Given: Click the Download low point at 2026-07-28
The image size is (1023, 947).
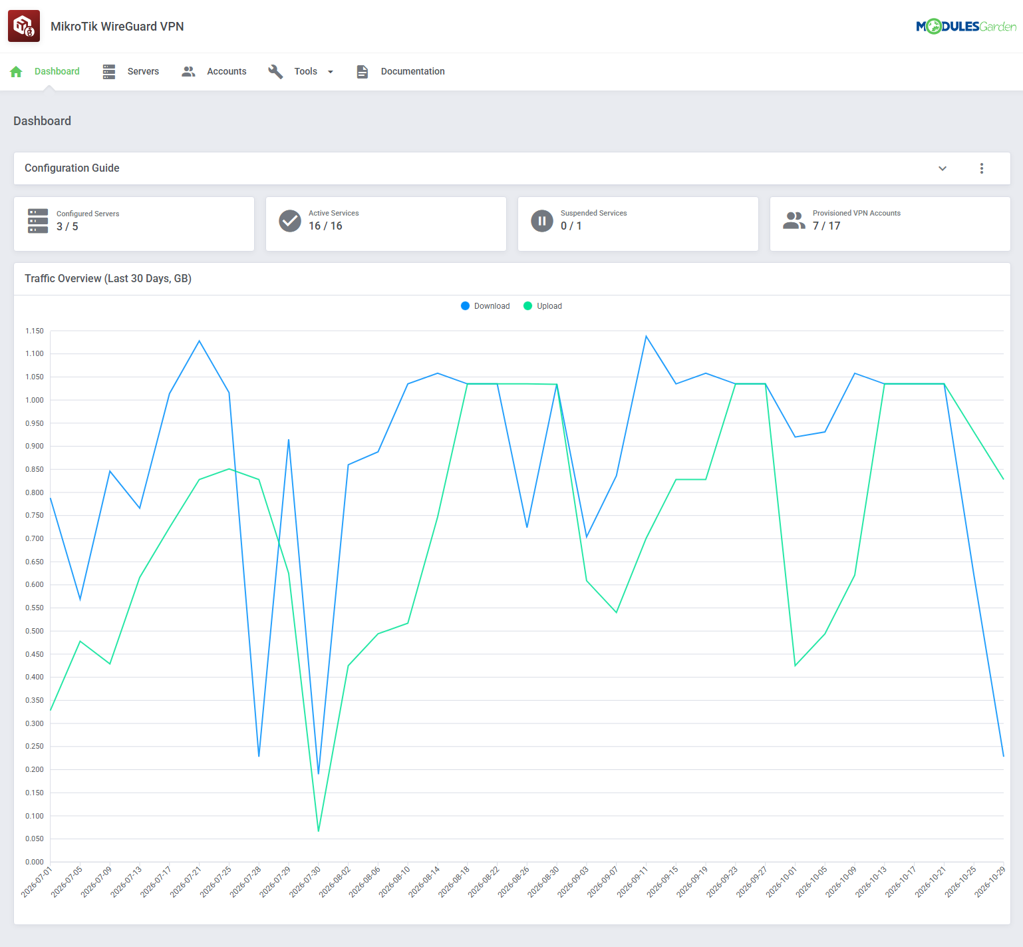Looking at the screenshot, I should tap(259, 756).
